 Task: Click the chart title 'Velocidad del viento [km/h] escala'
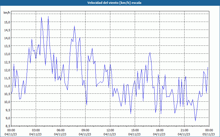coord(114,3)
